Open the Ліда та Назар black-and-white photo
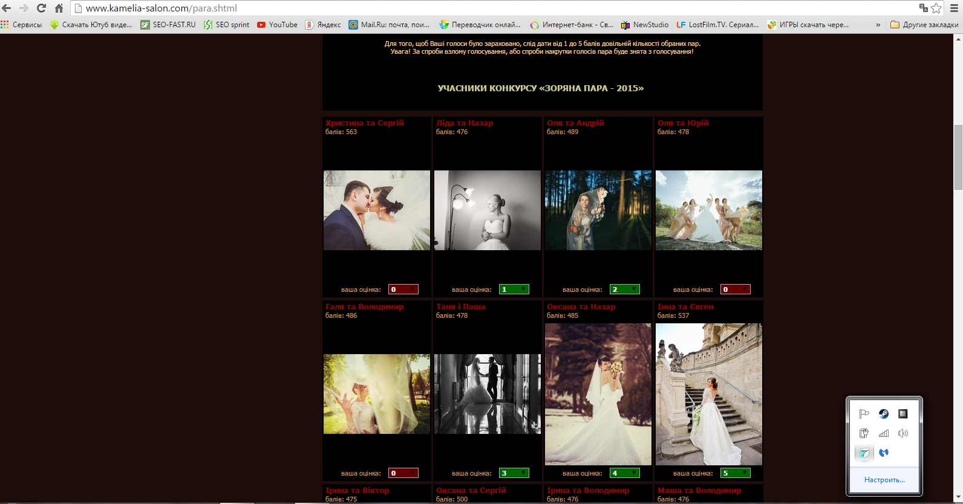963x504 pixels. tap(488, 210)
